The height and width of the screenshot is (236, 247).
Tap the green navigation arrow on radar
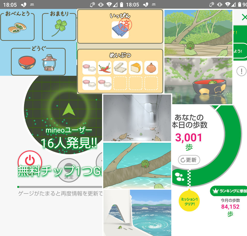click(69, 109)
